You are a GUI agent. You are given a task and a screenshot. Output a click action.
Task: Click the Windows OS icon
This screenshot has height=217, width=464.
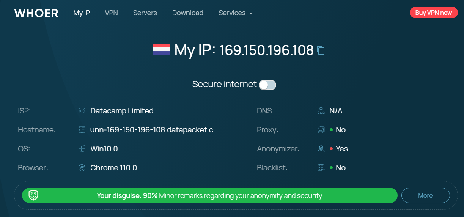(82, 149)
